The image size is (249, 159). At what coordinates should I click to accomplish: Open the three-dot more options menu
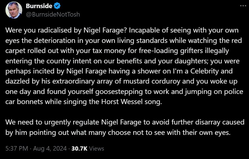click(x=243, y=6)
